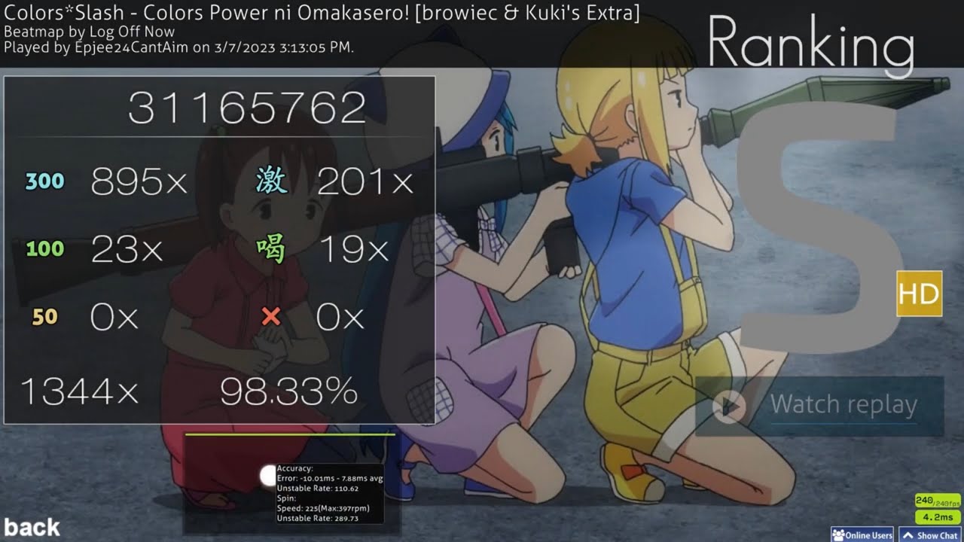Screen dimensions: 964x542
Task: Click the 100 hit icon
Action: 45,249
